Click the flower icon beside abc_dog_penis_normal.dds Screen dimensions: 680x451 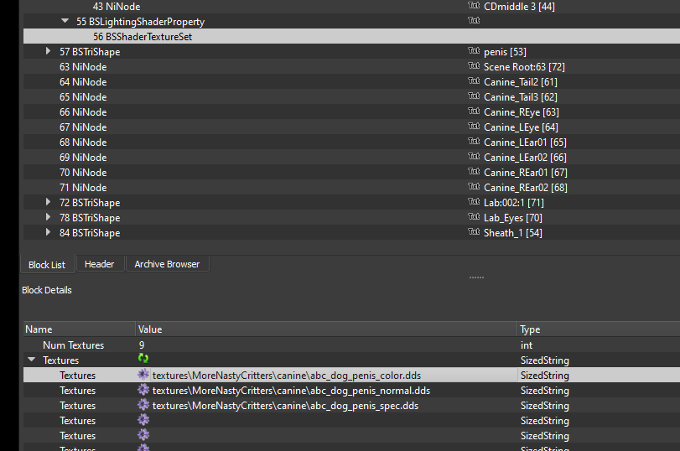tap(143, 390)
